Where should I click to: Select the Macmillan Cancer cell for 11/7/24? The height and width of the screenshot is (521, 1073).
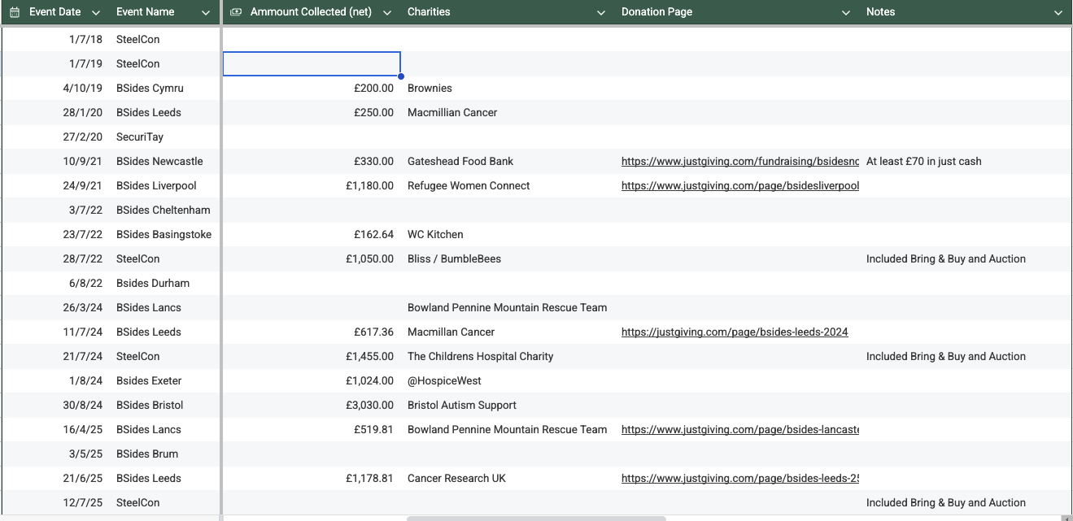click(509, 332)
